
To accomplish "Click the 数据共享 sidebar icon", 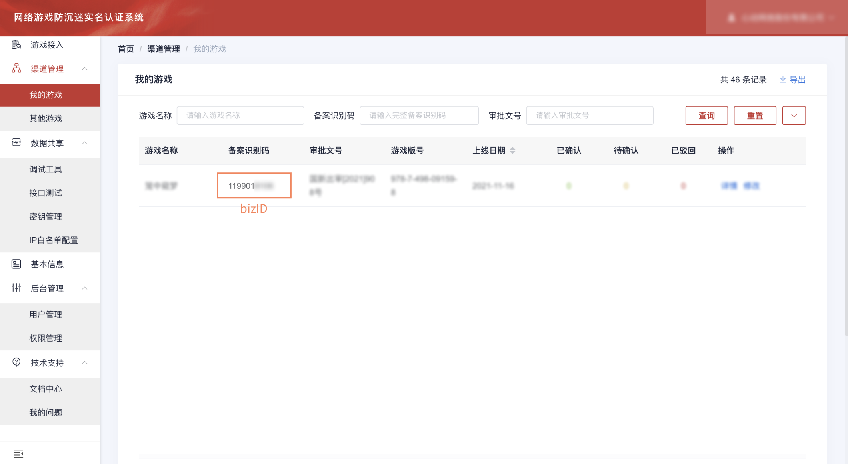I will tap(16, 143).
